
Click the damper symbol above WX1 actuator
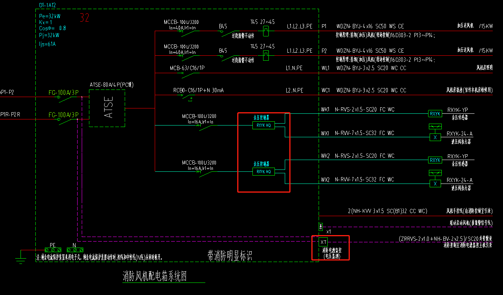pyautogui.click(x=435, y=126)
